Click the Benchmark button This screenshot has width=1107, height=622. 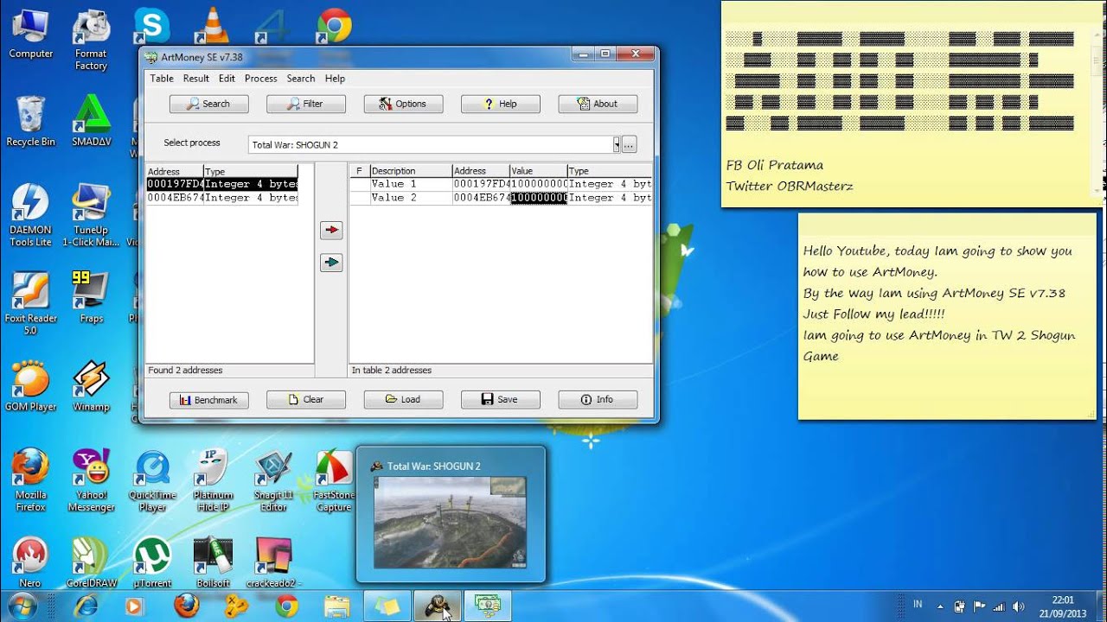208,400
